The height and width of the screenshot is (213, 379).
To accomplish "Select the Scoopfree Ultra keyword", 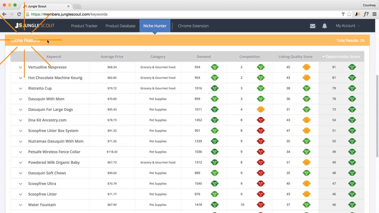I will pos(42,183).
